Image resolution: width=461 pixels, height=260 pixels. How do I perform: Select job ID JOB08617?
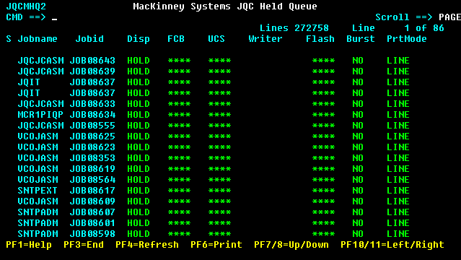point(92,191)
